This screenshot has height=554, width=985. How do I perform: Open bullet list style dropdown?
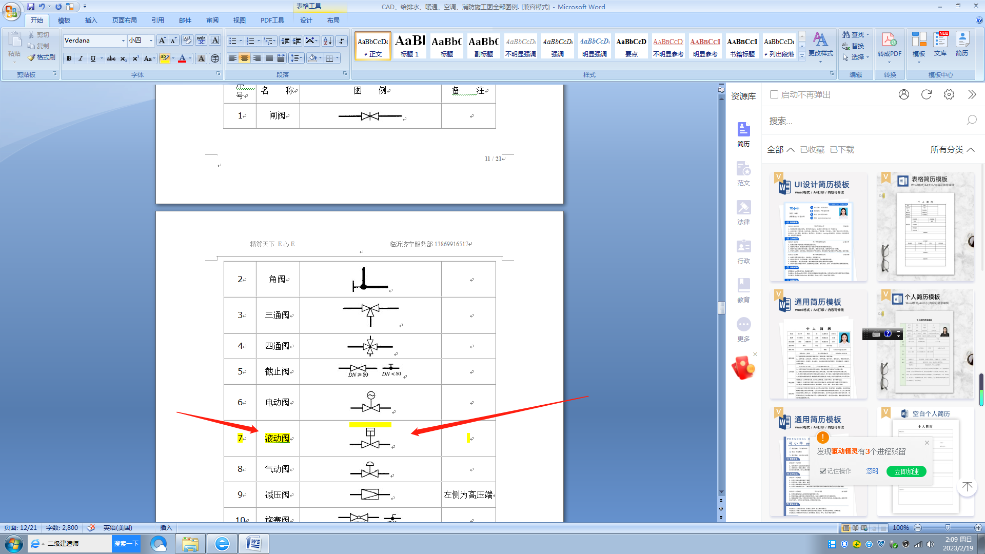pos(241,41)
